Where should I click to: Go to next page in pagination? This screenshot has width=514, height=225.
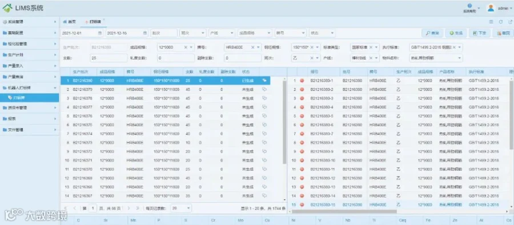(129, 208)
